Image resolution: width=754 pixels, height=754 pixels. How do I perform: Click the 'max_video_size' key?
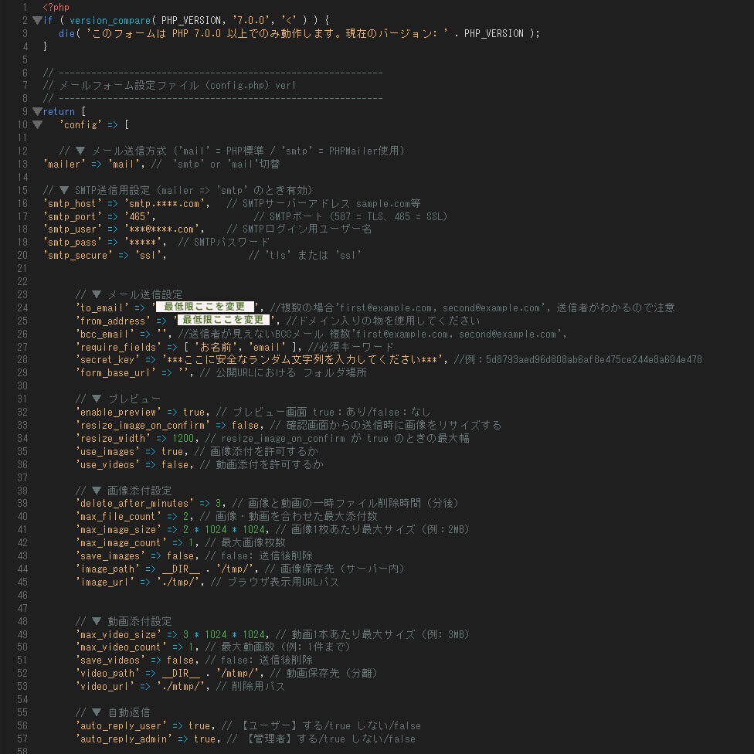[118, 634]
